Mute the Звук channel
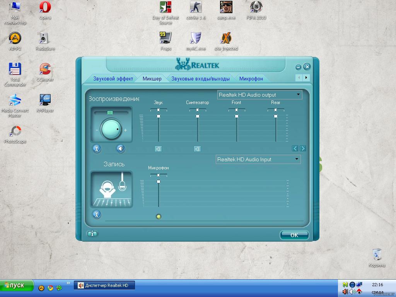 point(158,149)
